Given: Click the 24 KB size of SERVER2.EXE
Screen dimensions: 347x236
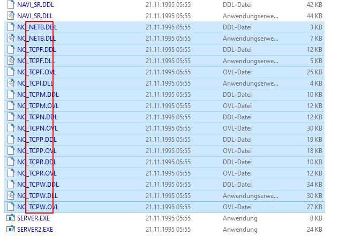Looking at the screenshot, I should tap(314, 230).
